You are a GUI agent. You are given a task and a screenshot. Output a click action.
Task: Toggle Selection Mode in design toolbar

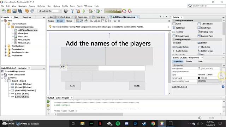[x=78, y=21]
